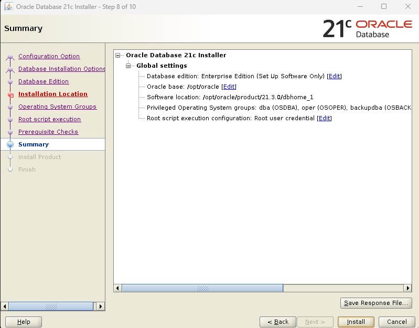This screenshot has width=419, height=328.
Task: Save Response File
Action: click(376, 303)
